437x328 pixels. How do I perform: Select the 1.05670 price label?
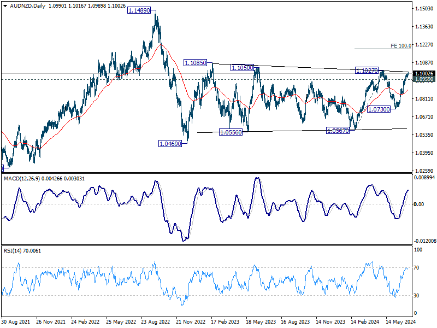tap(338, 131)
